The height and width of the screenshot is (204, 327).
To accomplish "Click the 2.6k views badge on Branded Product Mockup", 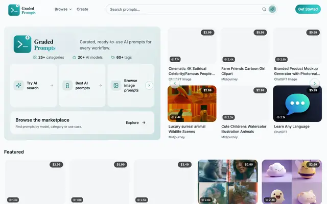I will pos(282,59).
